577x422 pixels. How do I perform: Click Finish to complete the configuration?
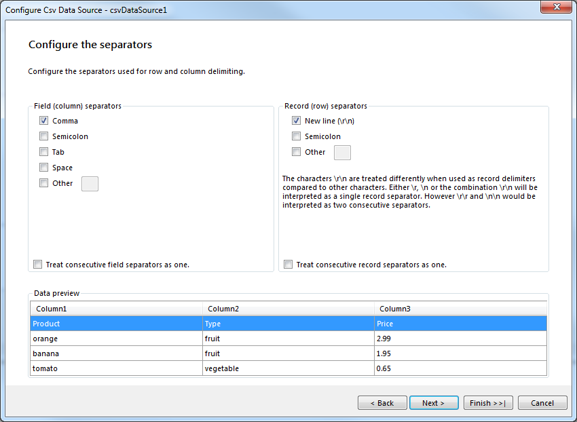pyautogui.click(x=488, y=402)
